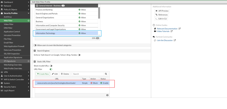Click the Network icon in sidebar

(2, 6)
